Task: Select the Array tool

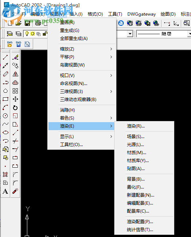Action: [15, 91]
